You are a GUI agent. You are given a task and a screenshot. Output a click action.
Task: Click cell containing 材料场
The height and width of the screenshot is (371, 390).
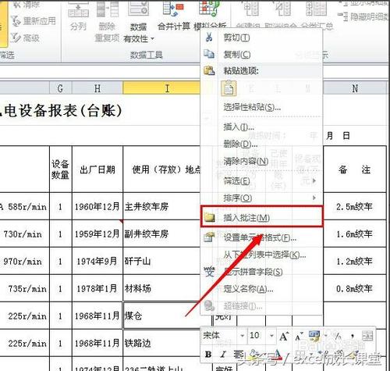[161, 288]
